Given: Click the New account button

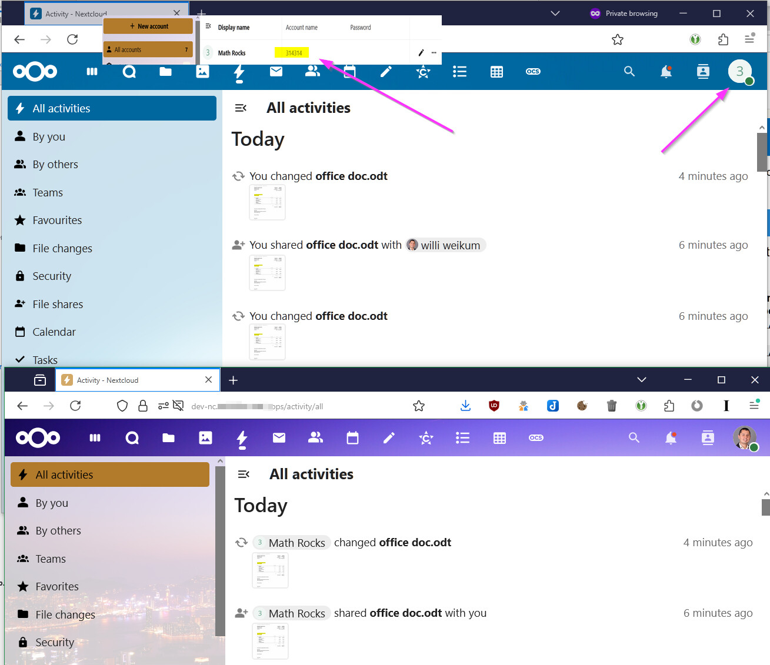Looking at the screenshot, I should pyautogui.click(x=148, y=26).
